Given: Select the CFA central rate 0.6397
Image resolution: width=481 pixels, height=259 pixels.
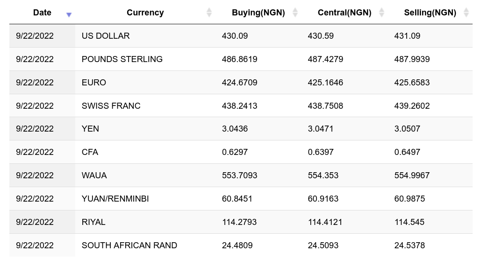Looking at the screenshot, I should pyautogui.click(x=321, y=152).
